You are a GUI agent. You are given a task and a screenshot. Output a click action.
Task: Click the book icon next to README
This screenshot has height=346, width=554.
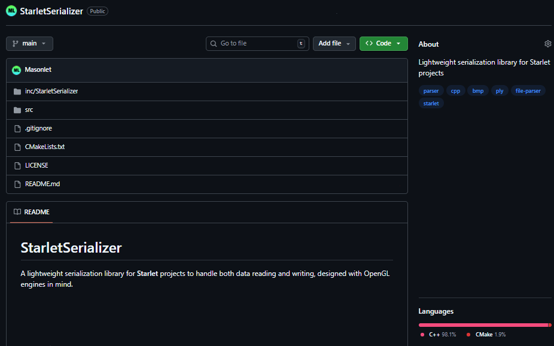[x=17, y=212]
